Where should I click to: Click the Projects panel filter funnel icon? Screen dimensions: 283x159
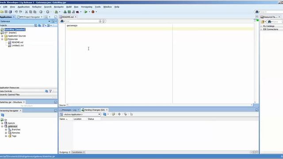click(43, 26)
